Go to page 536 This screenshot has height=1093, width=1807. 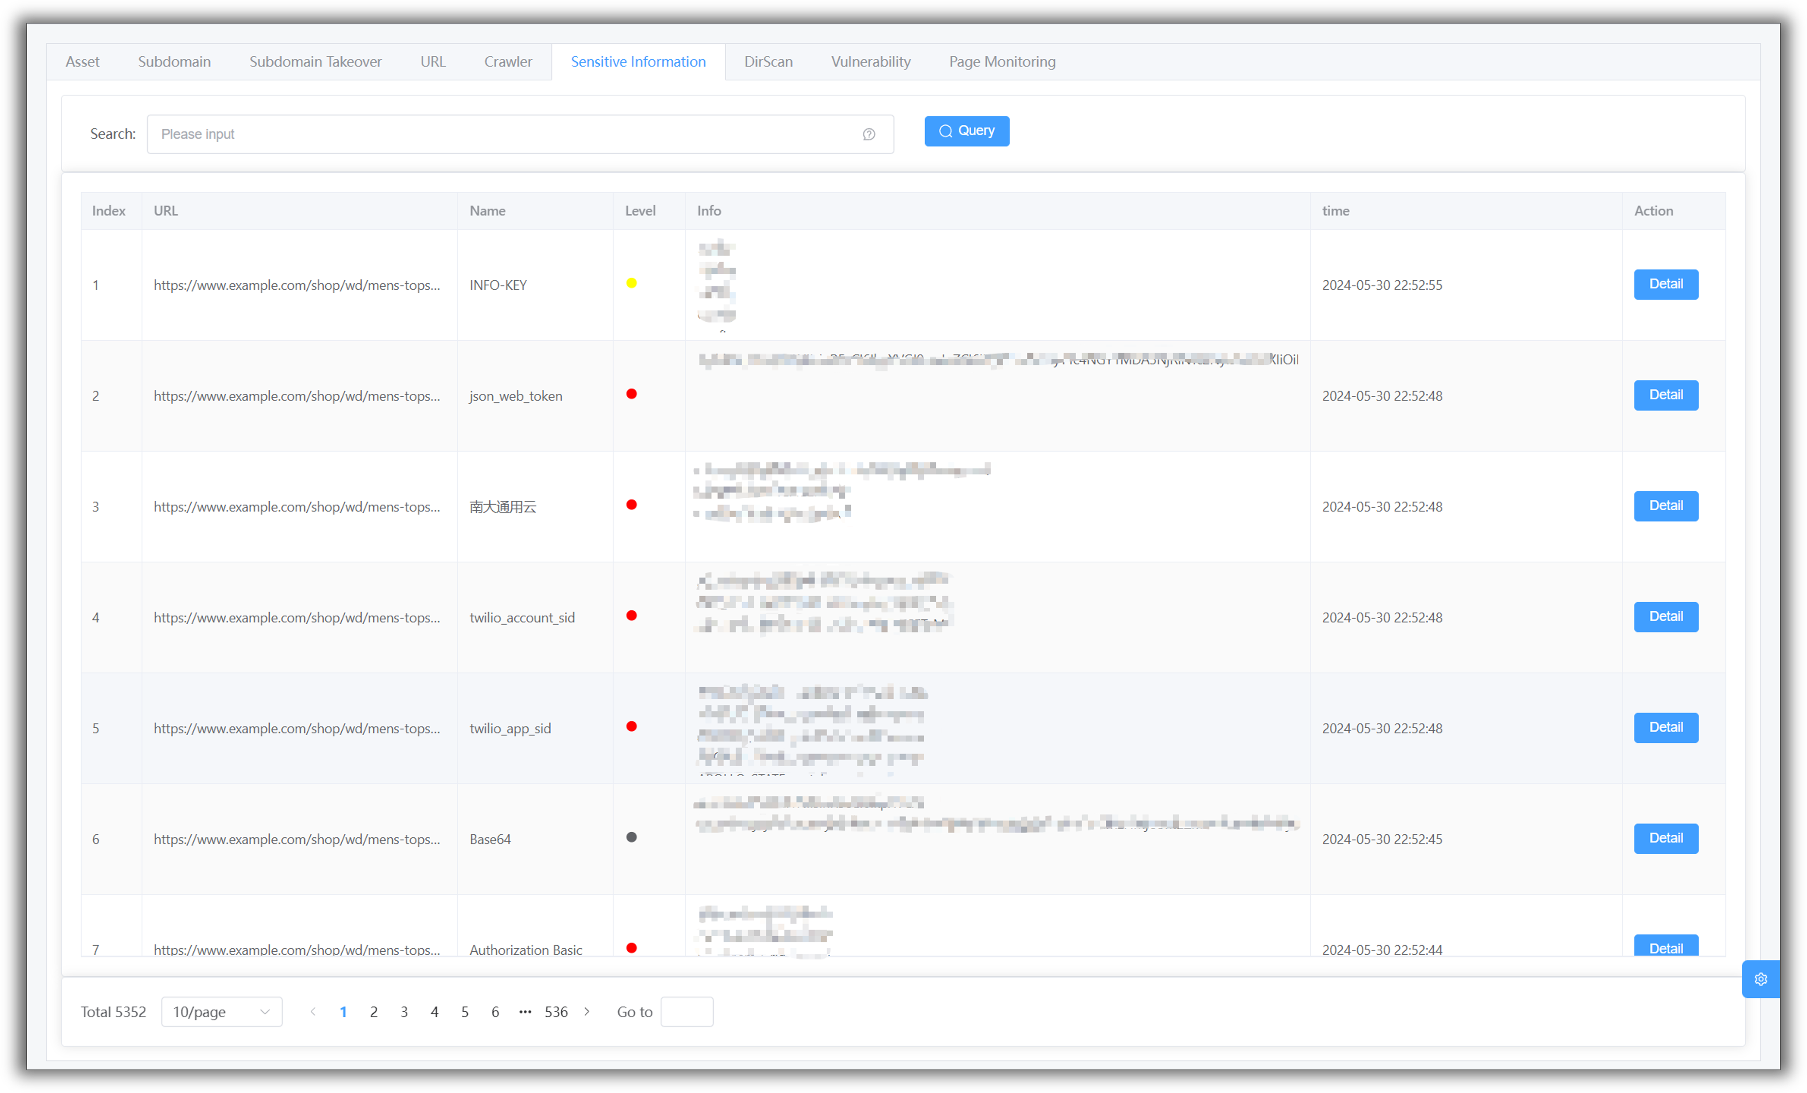pyautogui.click(x=556, y=1012)
